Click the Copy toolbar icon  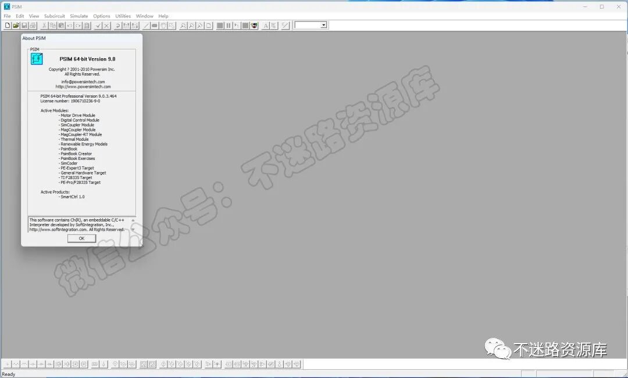click(52, 25)
